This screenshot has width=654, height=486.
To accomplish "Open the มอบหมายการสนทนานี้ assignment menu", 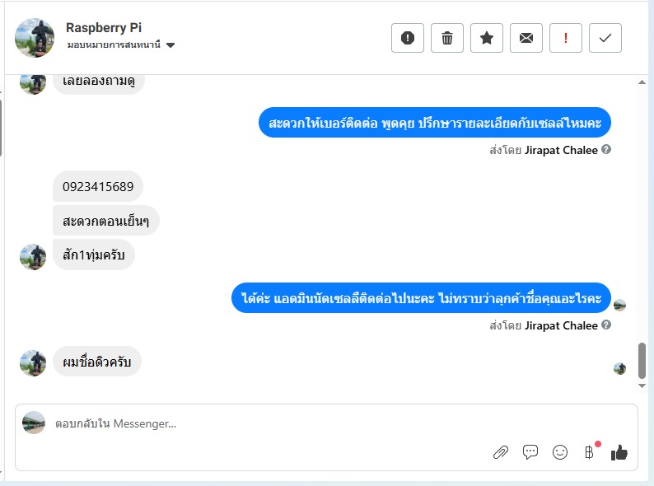I will click(x=121, y=44).
